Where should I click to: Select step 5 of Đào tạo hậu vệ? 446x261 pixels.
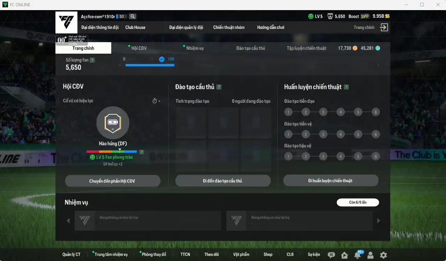pyautogui.click(x=358, y=156)
